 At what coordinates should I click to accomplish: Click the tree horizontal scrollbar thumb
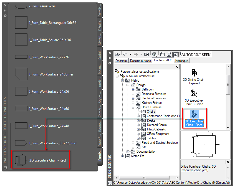point(144,178)
